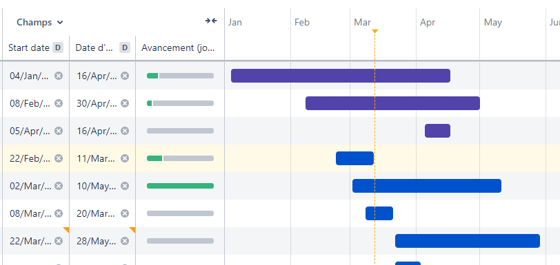This screenshot has height=265, width=560.
Task: Click the 10/May end date cell
Action: [x=103, y=186]
